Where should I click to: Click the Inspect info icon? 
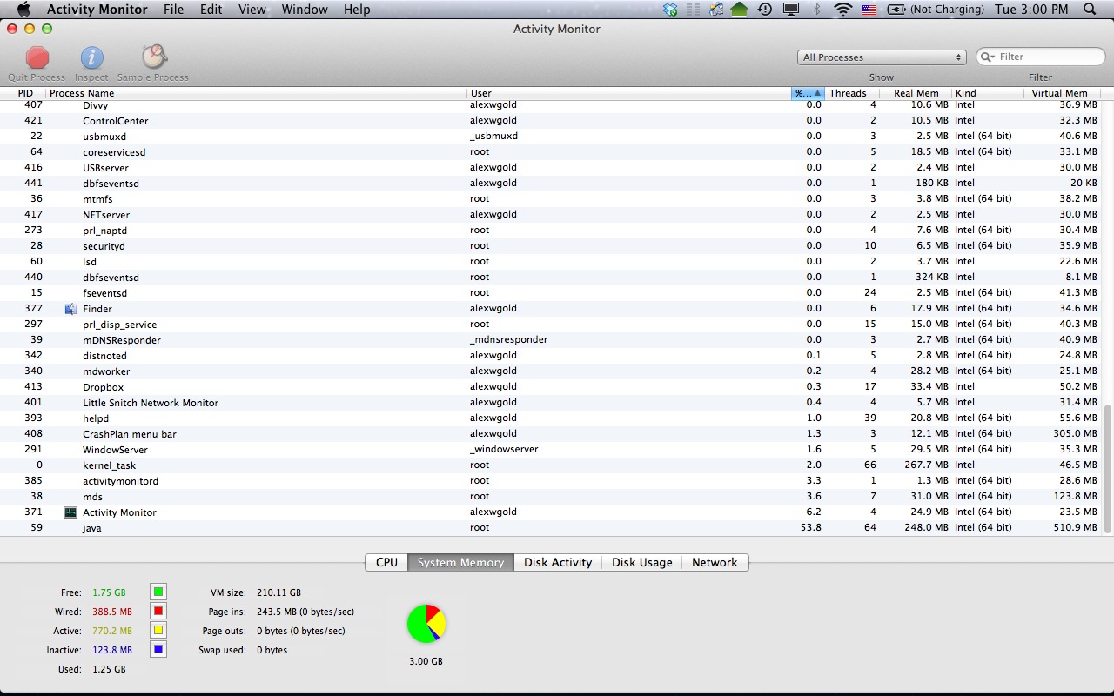pyautogui.click(x=92, y=57)
